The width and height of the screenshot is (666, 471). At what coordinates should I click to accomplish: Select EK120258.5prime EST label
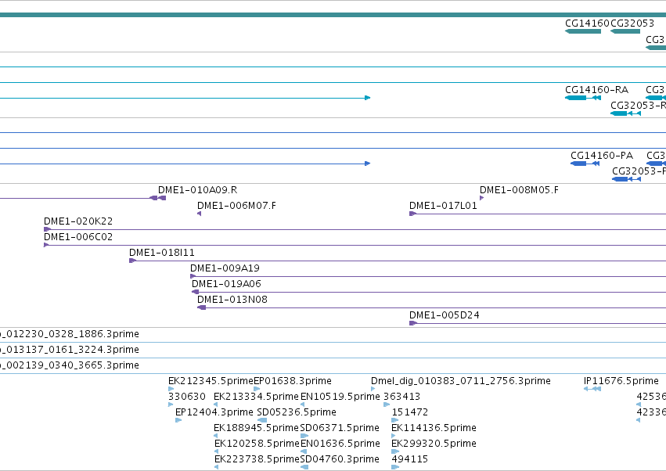point(257,444)
